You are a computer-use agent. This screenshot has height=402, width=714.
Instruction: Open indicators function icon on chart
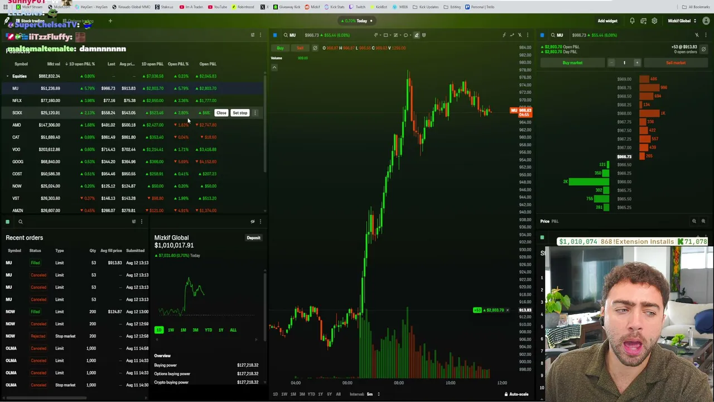504,35
